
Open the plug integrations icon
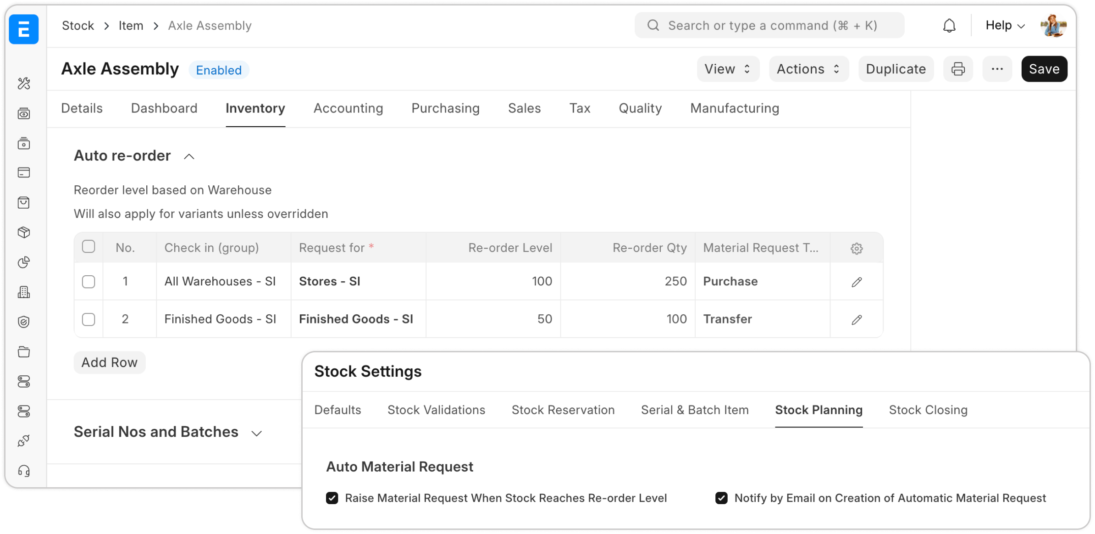[23, 440]
